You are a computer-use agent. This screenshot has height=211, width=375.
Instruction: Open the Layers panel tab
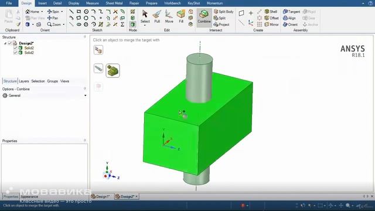(x=23, y=81)
